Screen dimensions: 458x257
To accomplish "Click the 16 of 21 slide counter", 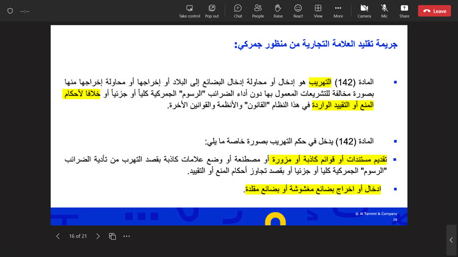I will pos(78,236).
